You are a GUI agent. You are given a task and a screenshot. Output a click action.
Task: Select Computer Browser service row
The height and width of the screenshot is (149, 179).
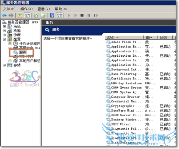141,97
